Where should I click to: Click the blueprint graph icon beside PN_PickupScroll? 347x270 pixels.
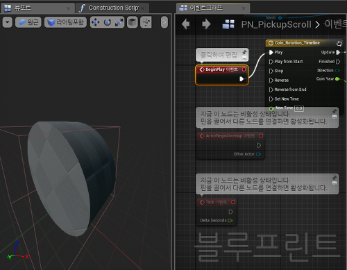pos(228,24)
